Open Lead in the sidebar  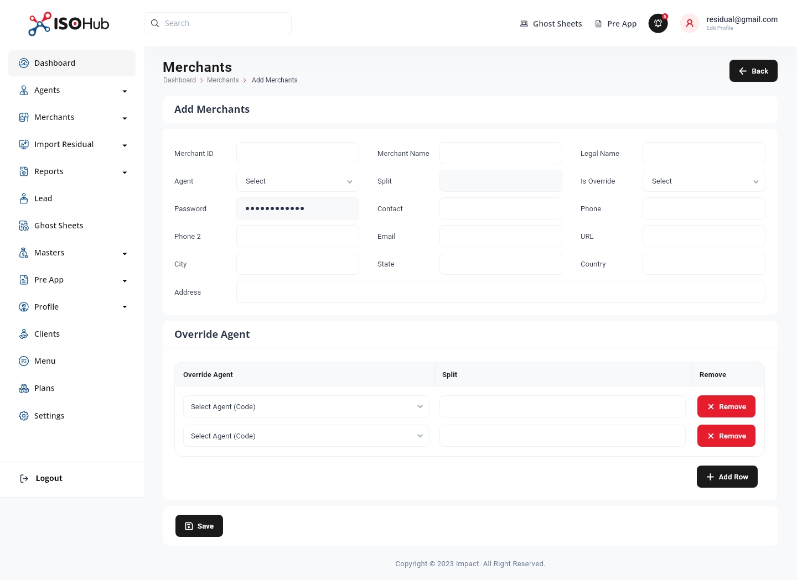[72, 198]
